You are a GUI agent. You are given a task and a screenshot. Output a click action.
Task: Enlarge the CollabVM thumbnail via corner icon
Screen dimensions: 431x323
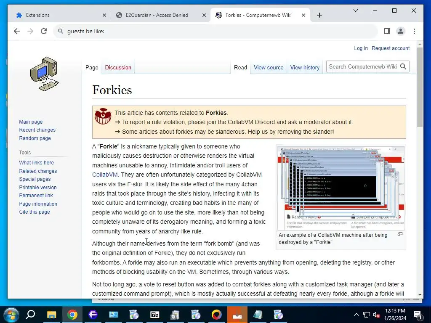click(400, 234)
